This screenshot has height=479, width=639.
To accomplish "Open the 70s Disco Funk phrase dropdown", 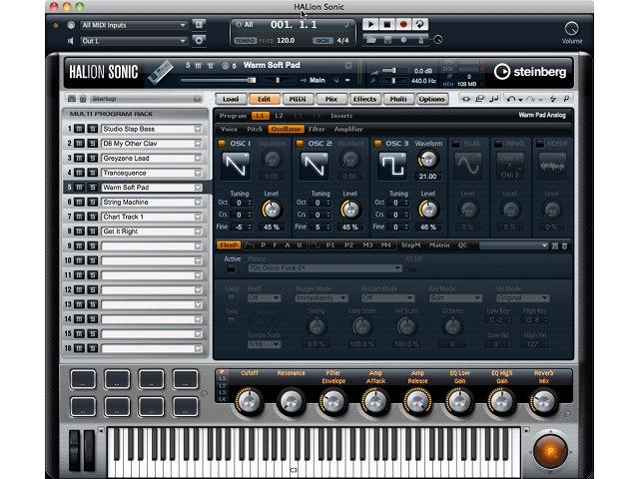I will tap(324, 268).
